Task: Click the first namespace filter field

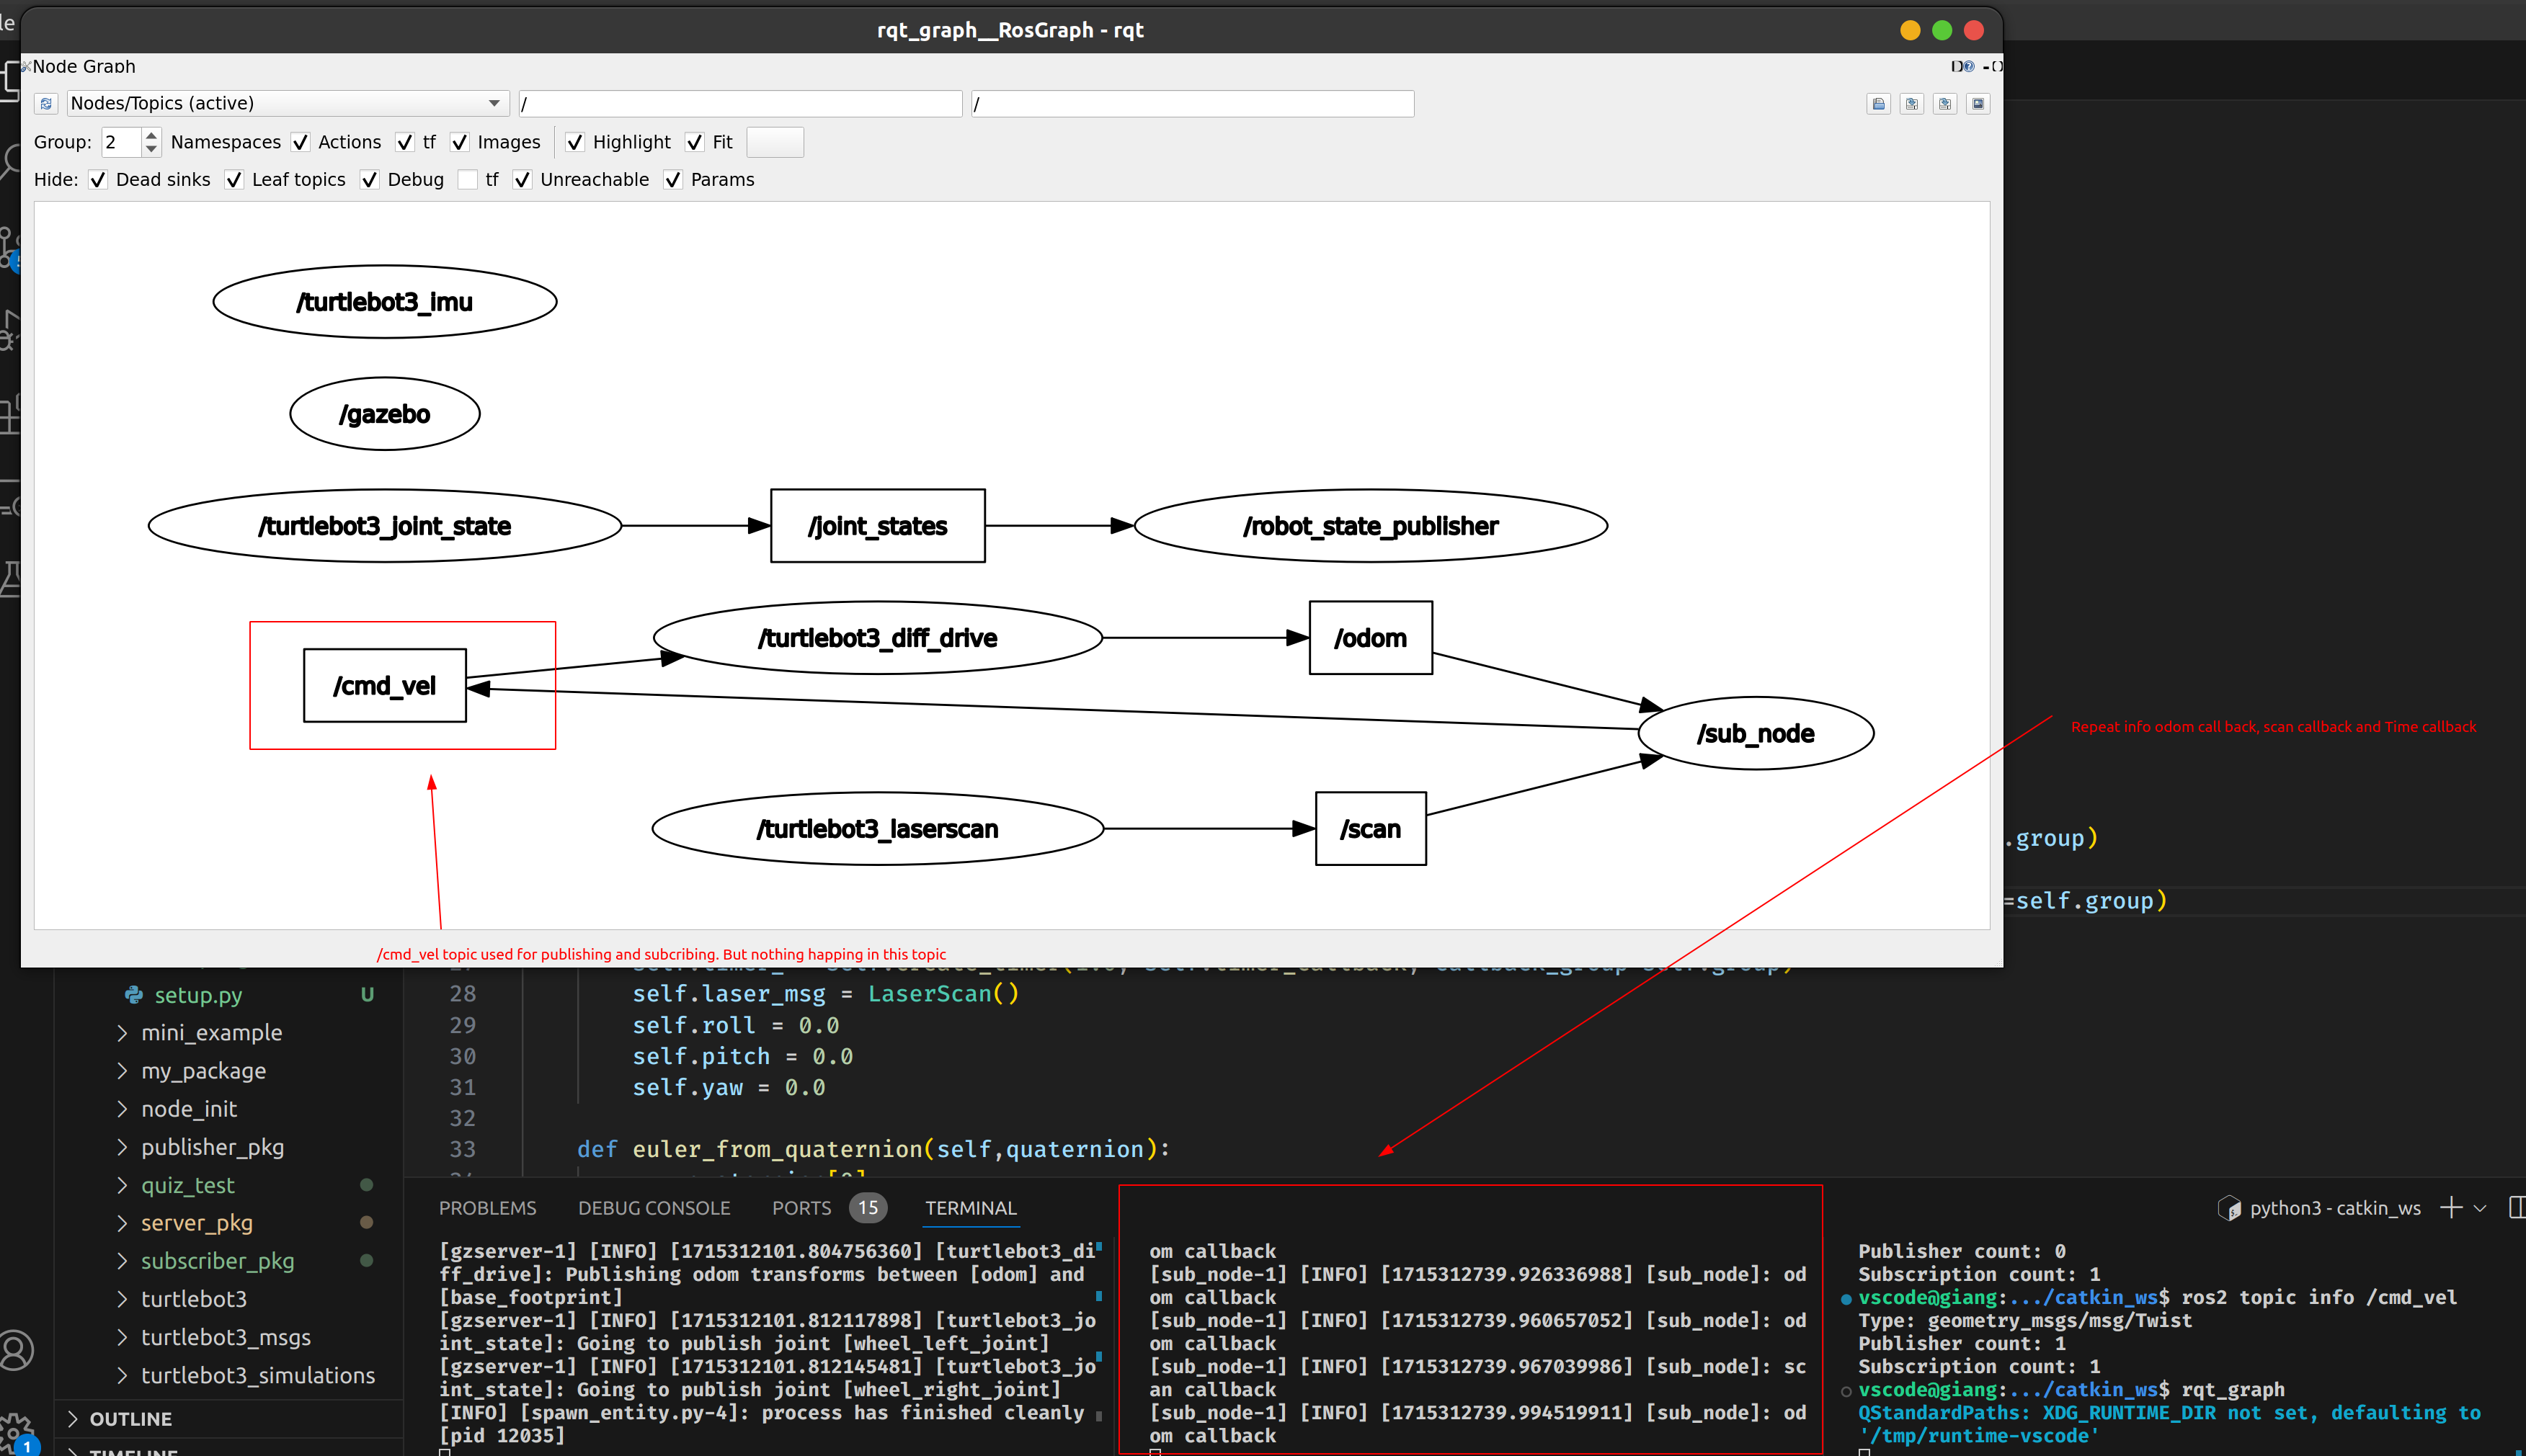Action: [x=740, y=103]
